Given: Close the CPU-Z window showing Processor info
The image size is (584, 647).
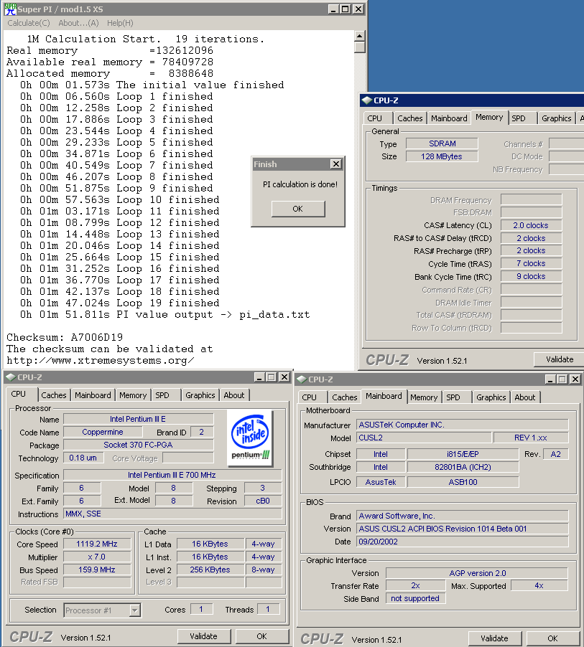Looking at the screenshot, I should [284, 377].
